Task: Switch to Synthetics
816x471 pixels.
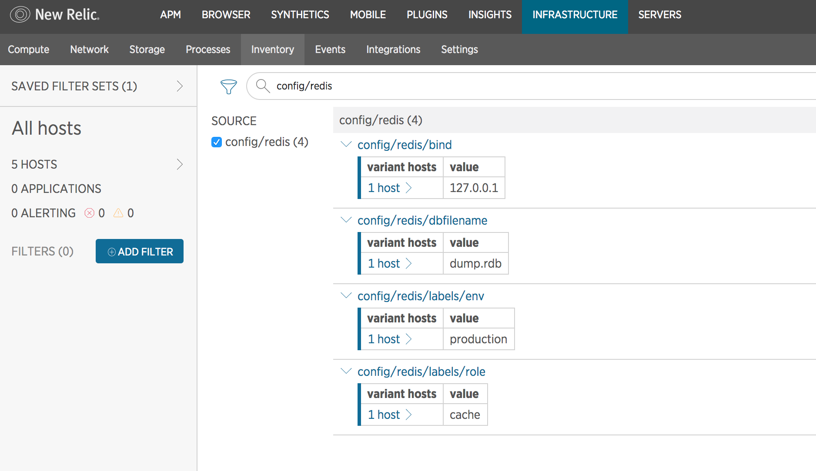Action: coord(300,15)
